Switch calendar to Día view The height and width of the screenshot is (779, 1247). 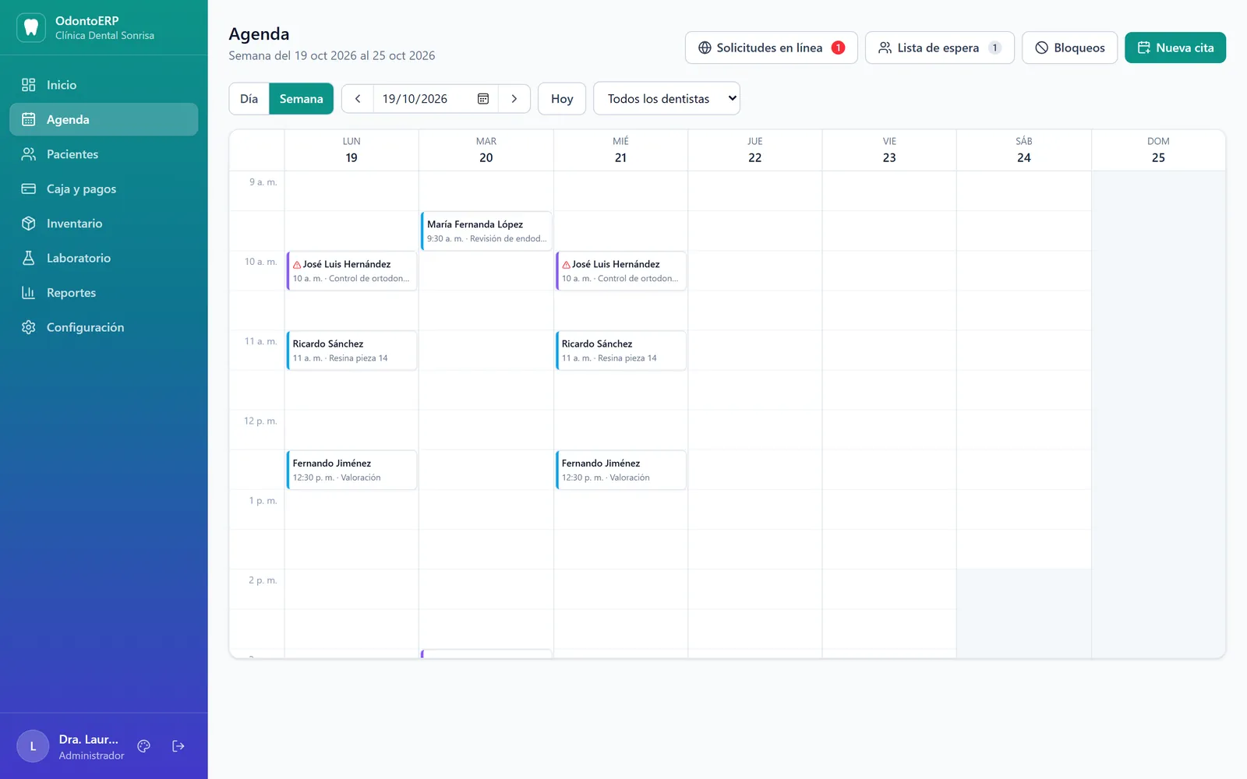(x=249, y=99)
